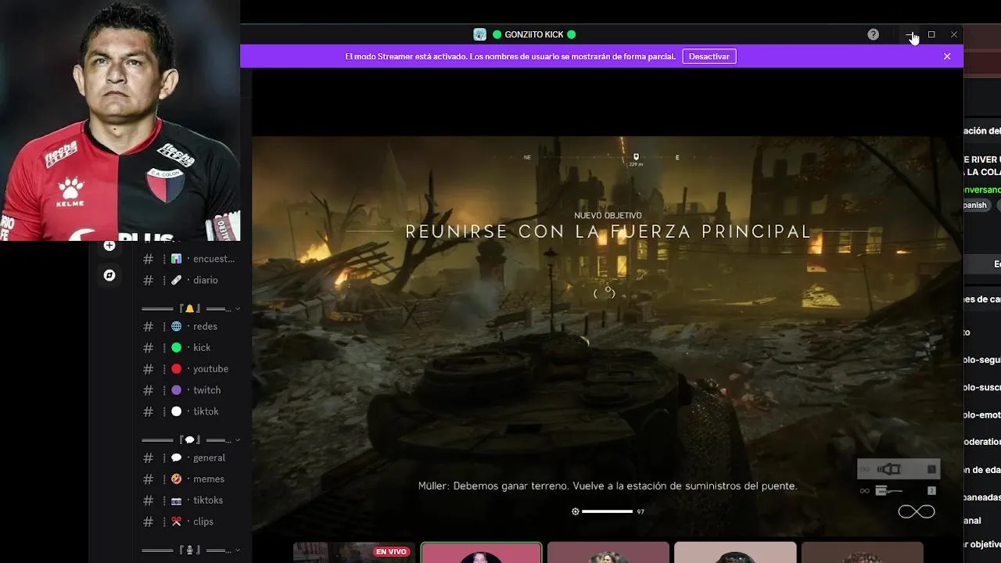The image size is (1001, 563).
Task: Click the scissors emoji beside clips
Action: click(177, 522)
